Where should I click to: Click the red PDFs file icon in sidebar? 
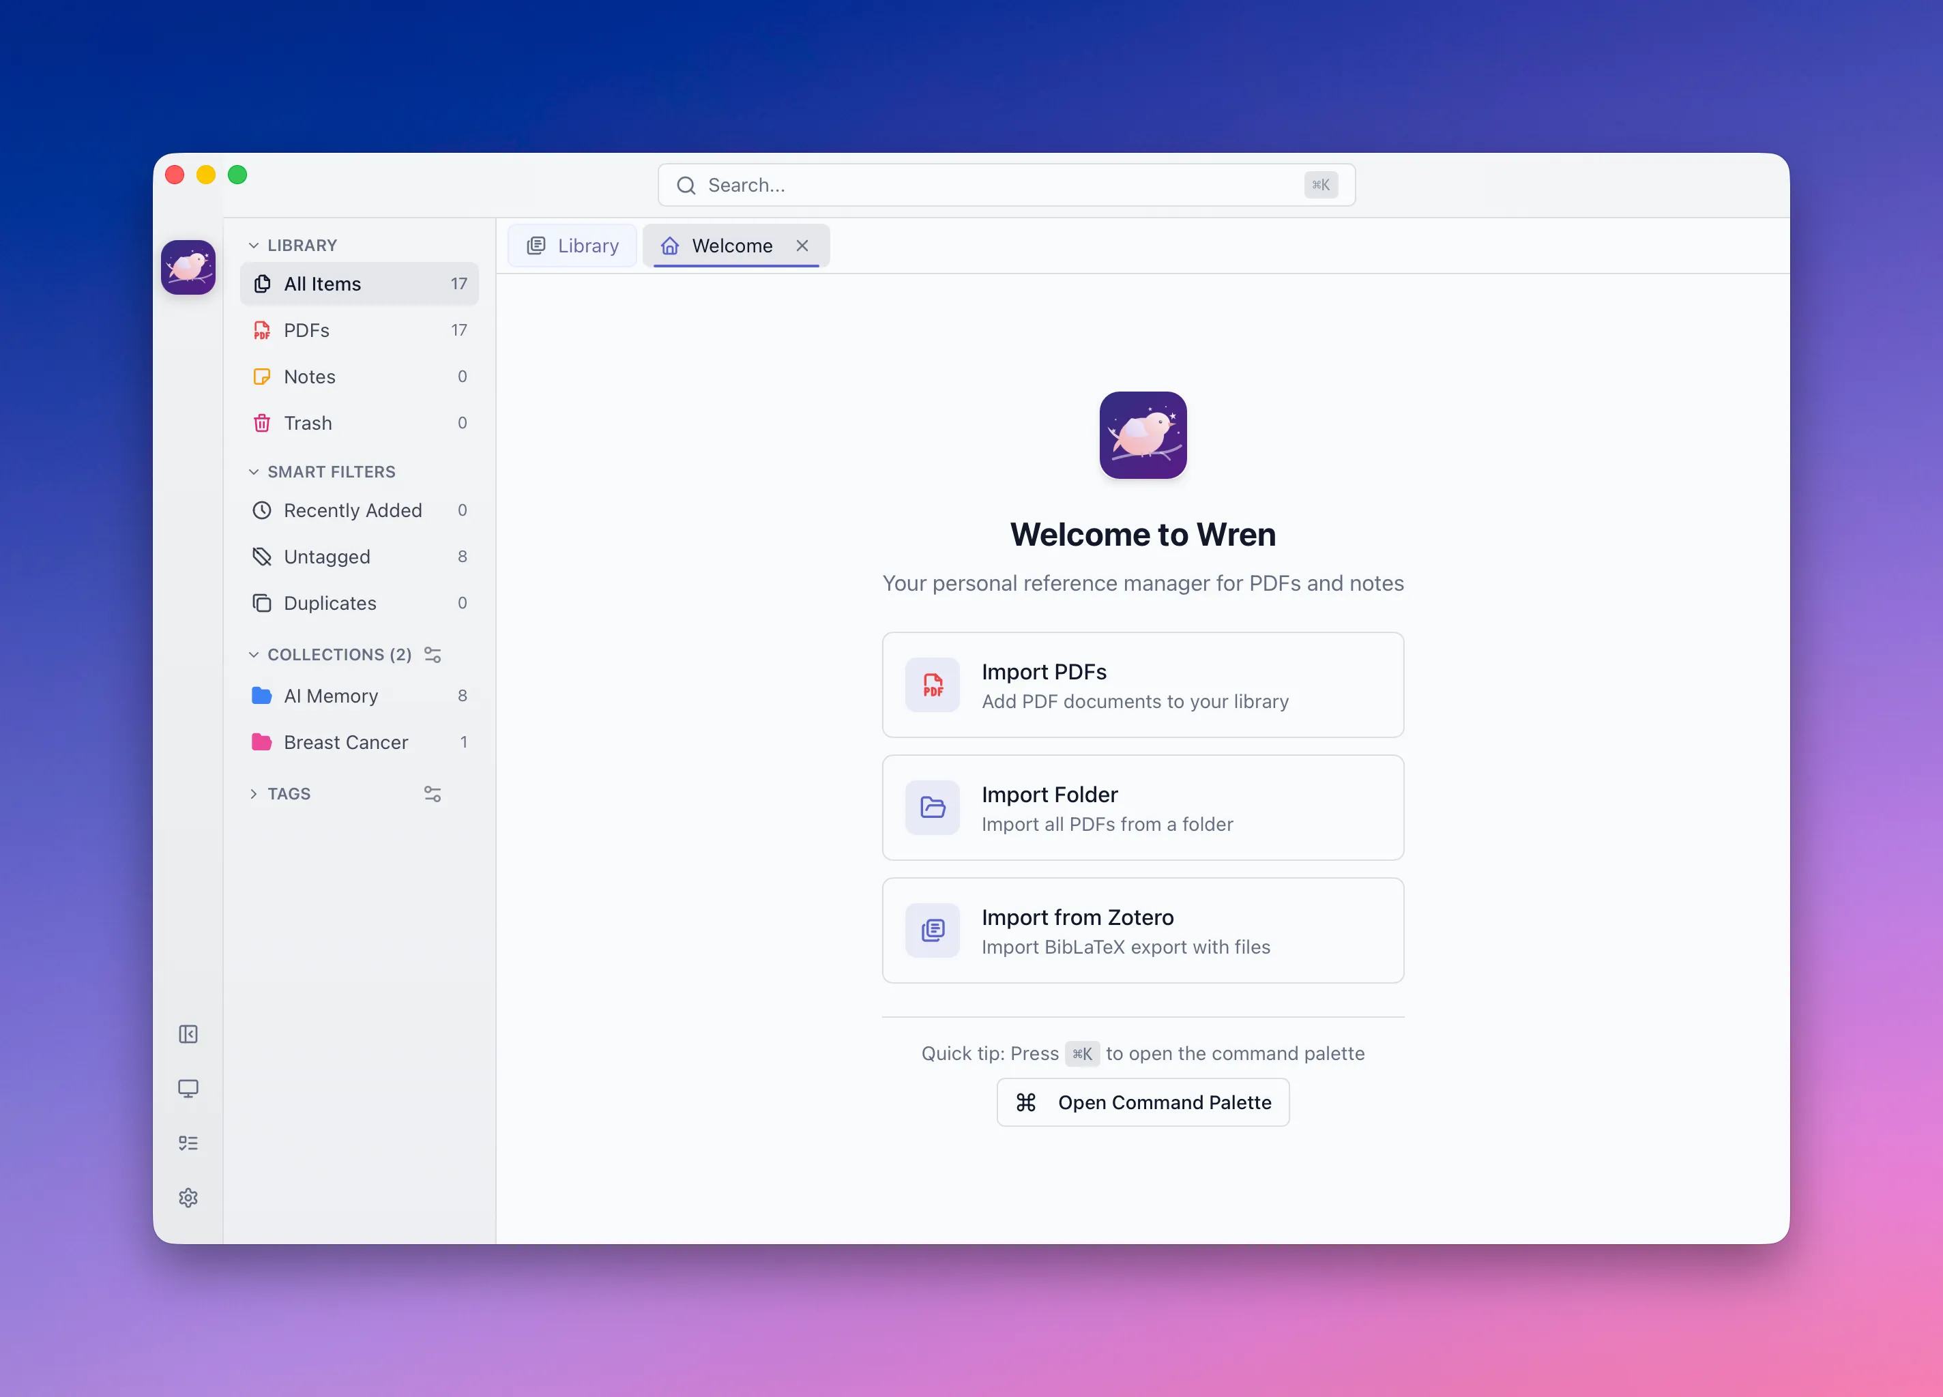(262, 329)
